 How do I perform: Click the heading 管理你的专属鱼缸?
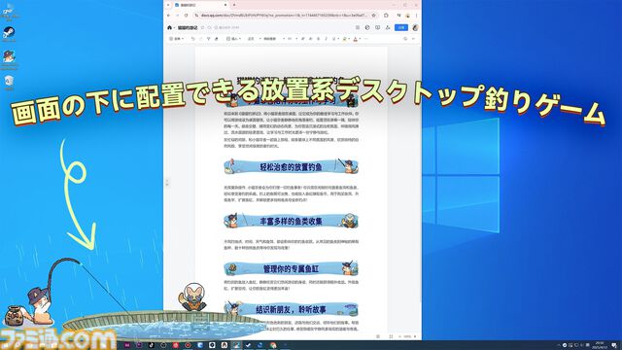coord(291,268)
